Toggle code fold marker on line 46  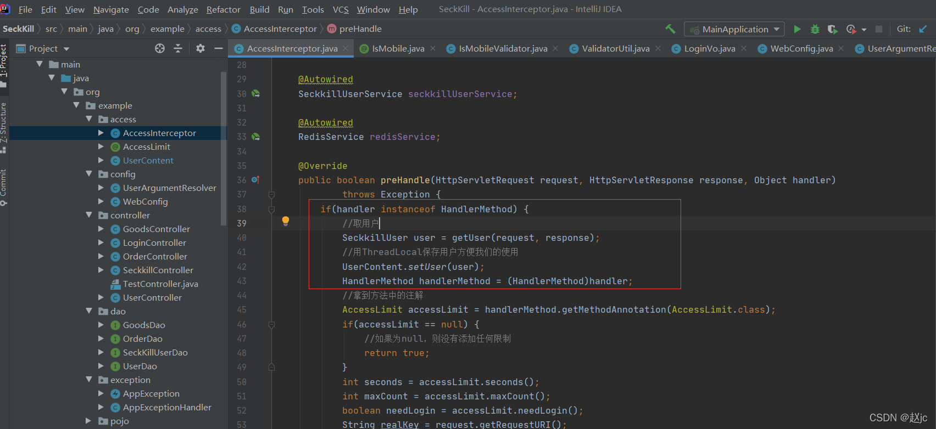pos(271,325)
